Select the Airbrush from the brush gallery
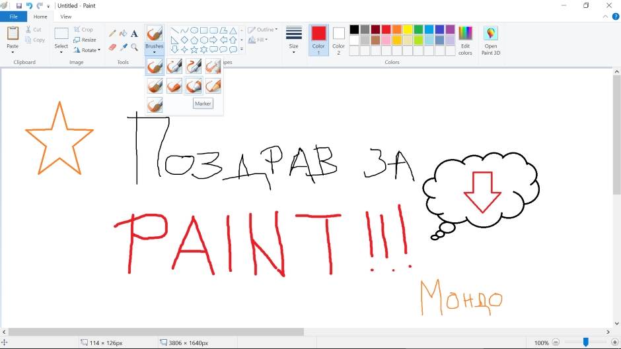 click(x=213, y=66)
